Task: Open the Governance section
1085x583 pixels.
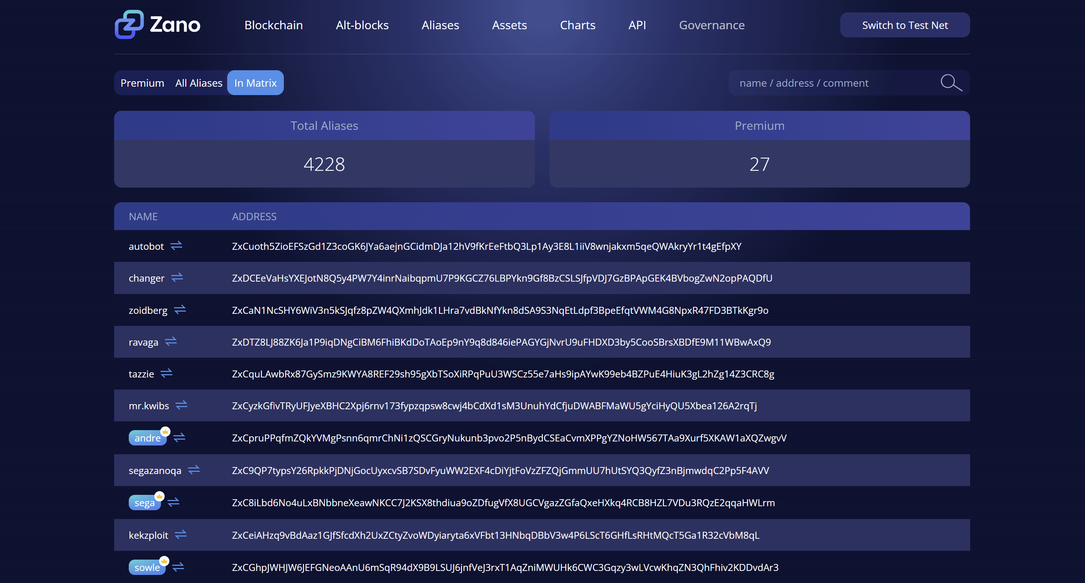Action: pos(712,25)
